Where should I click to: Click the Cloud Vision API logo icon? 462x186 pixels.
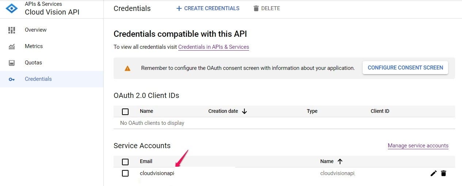12,8
